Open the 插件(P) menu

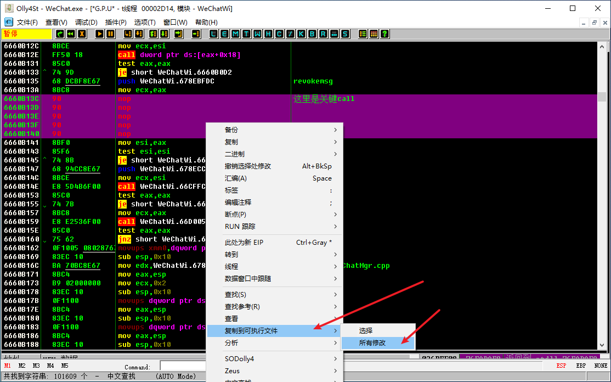point(116,22)
